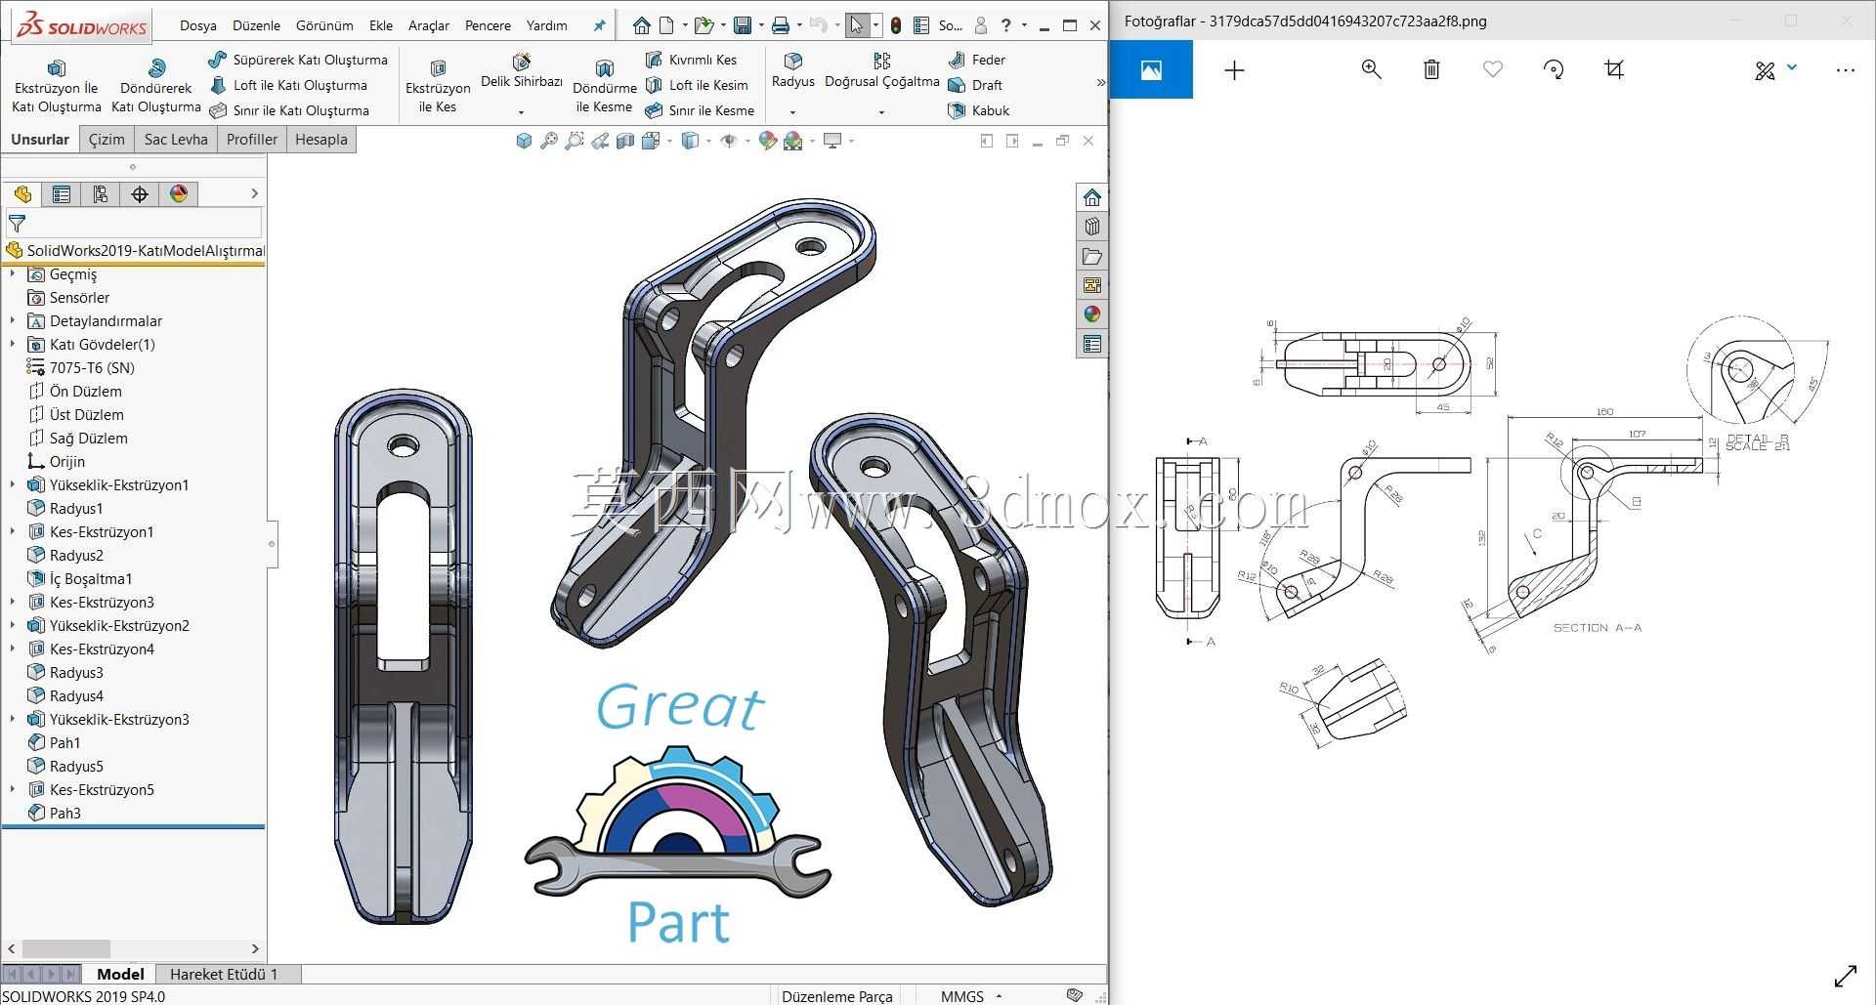Image resolution: width=1876 pixels, height=1005 pixels.
Task: Open the Araçlar menu
Action: coord(429,25)
